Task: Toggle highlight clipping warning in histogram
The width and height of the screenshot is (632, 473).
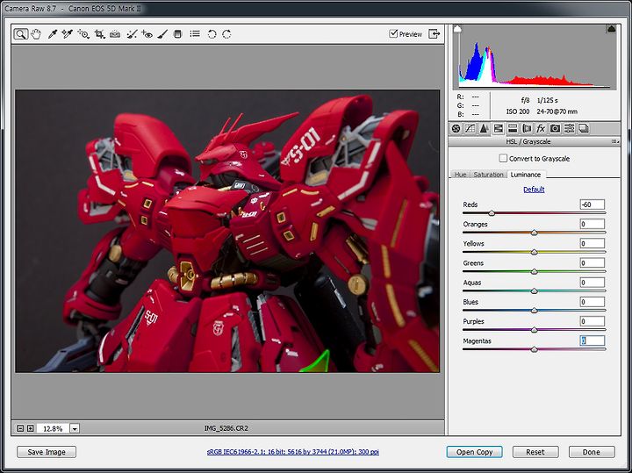Action: click(x=612, y=29)
